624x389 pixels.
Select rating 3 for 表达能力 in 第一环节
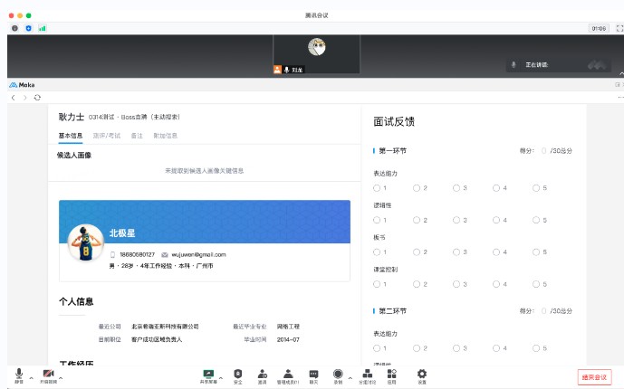click(456, 188)
